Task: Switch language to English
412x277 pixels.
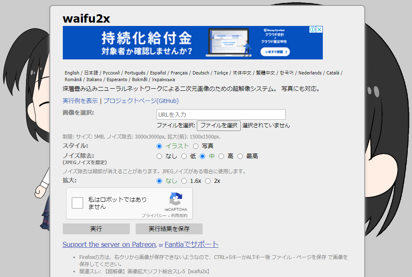Action: click(72, 73)
